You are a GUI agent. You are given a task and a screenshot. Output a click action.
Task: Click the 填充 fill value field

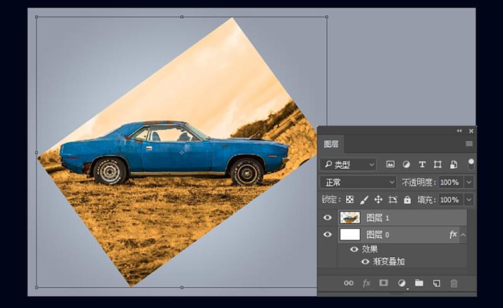449,199
